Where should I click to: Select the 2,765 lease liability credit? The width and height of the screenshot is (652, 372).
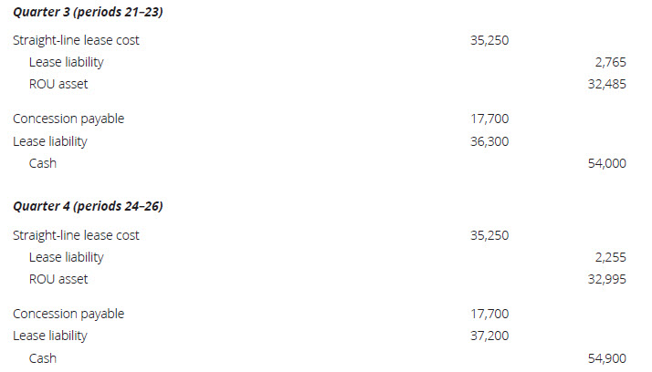click(x=610, y=62)
